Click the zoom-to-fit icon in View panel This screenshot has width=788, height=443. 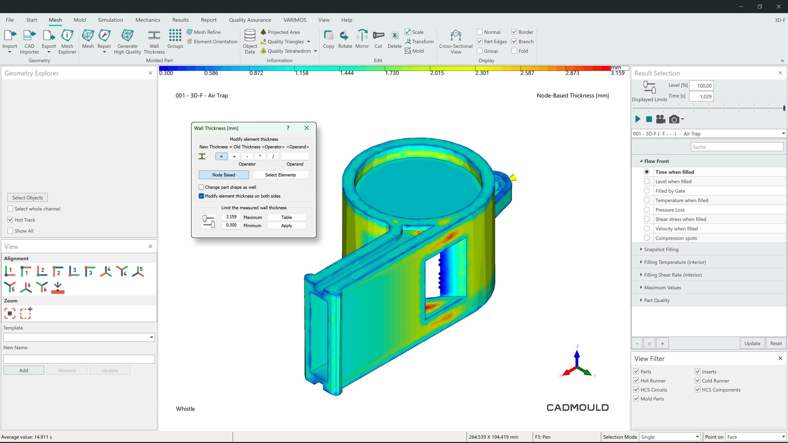point(10,314)
